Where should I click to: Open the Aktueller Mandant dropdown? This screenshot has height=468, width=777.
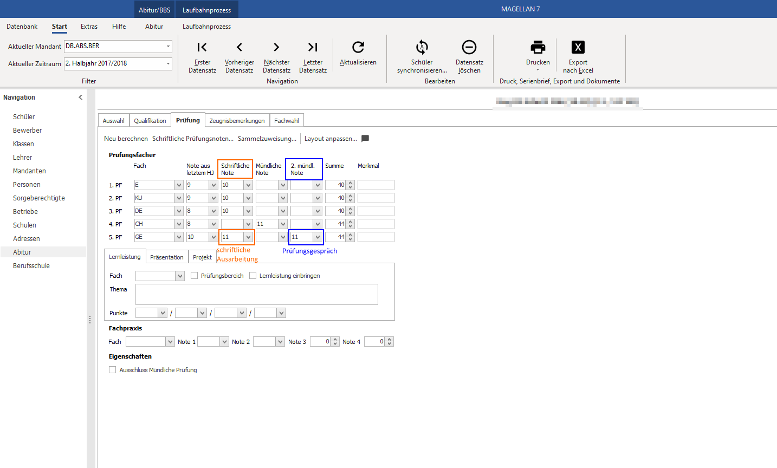click(x=168, y=47)
